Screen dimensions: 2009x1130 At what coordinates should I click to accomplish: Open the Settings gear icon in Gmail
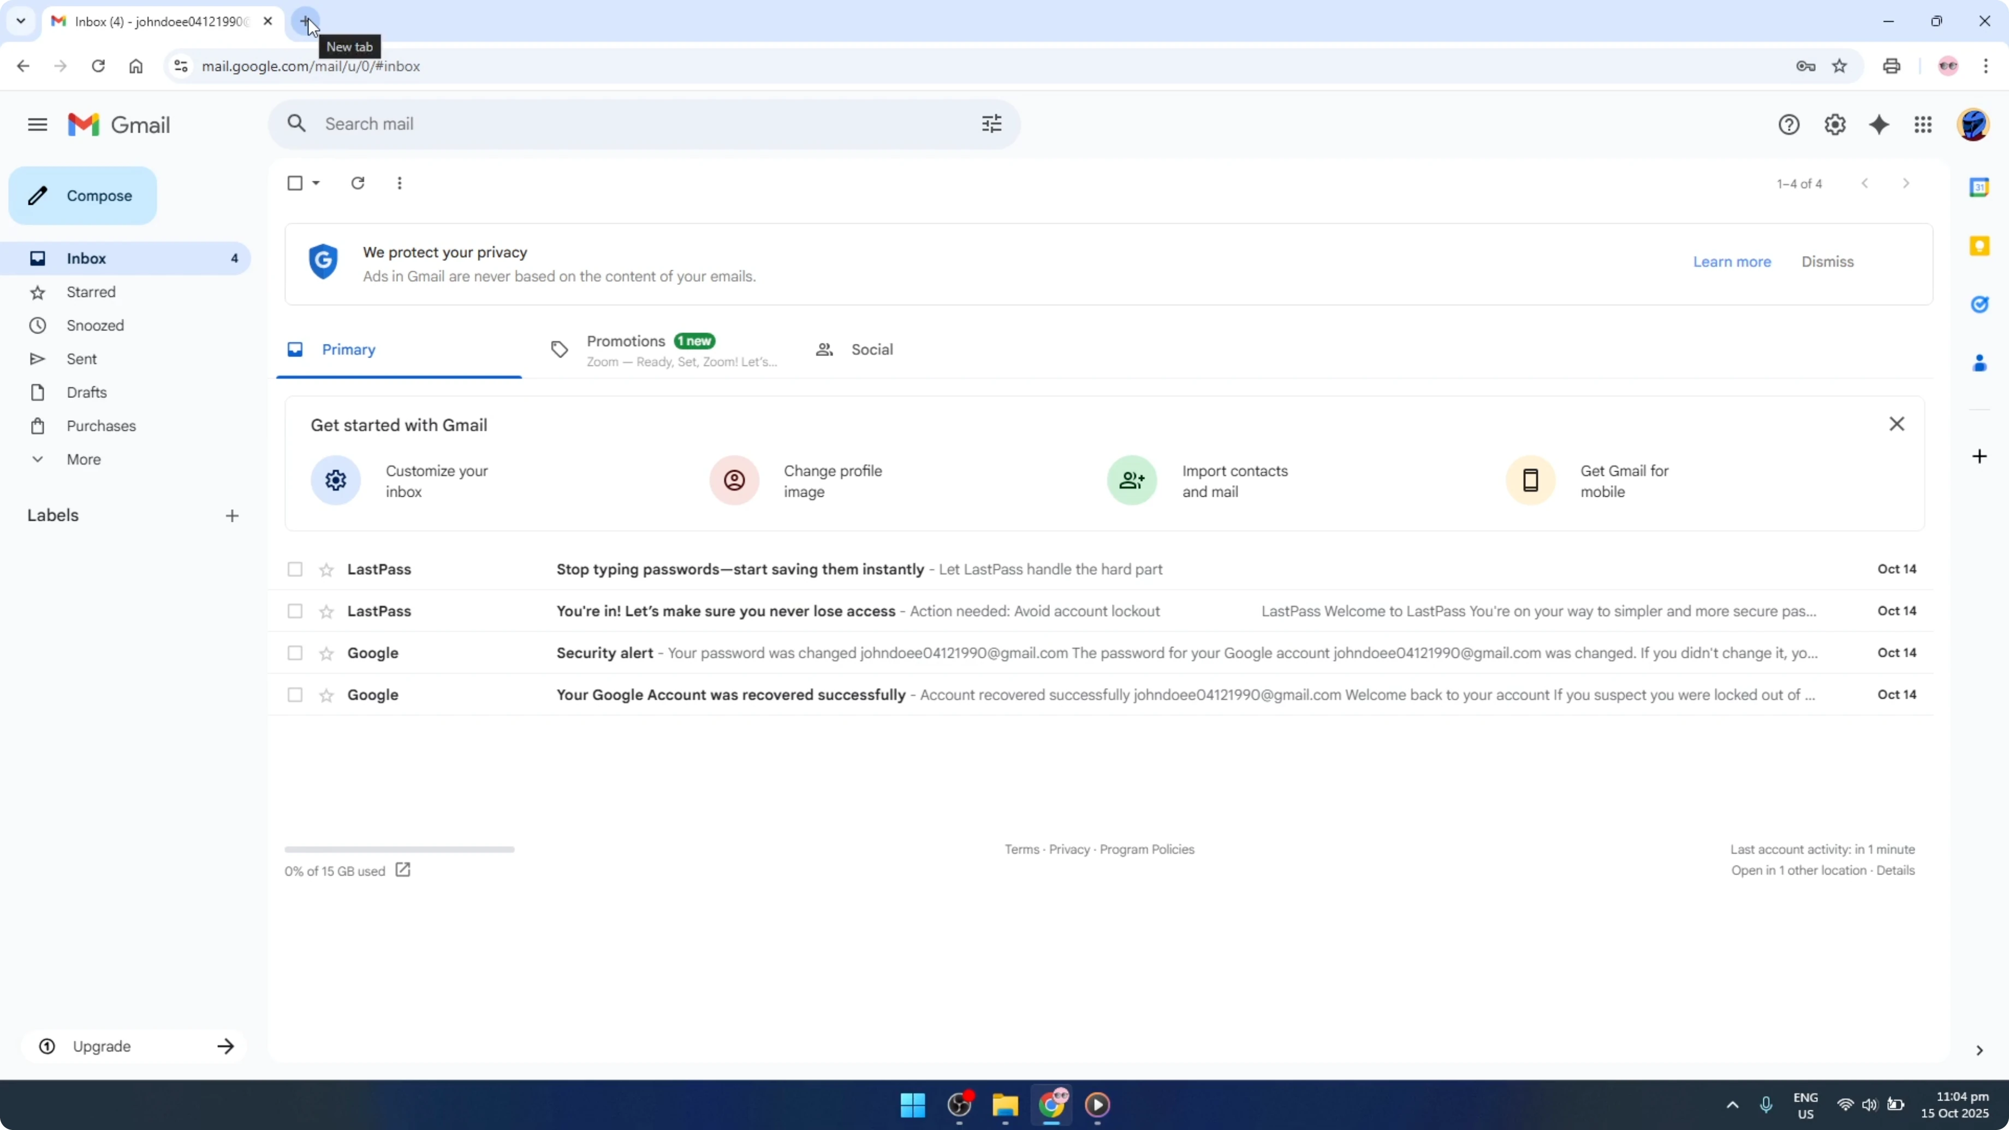(1834, 125)
